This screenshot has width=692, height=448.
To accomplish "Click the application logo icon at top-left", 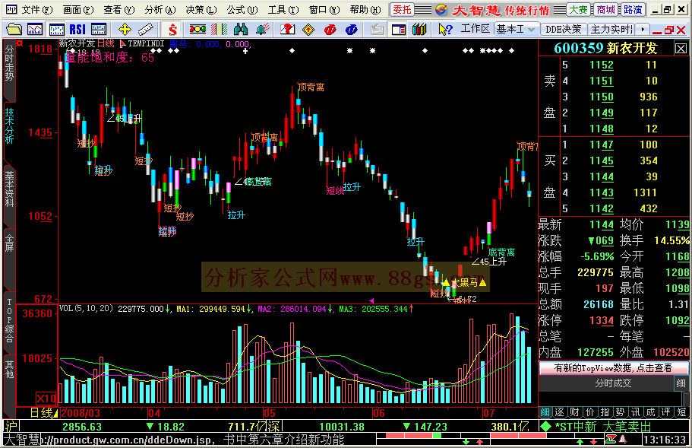I will 11,9.
